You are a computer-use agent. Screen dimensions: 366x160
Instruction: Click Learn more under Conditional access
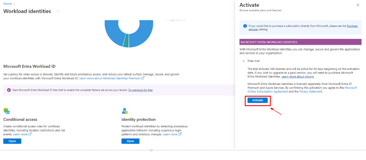(x=21, y=134)
